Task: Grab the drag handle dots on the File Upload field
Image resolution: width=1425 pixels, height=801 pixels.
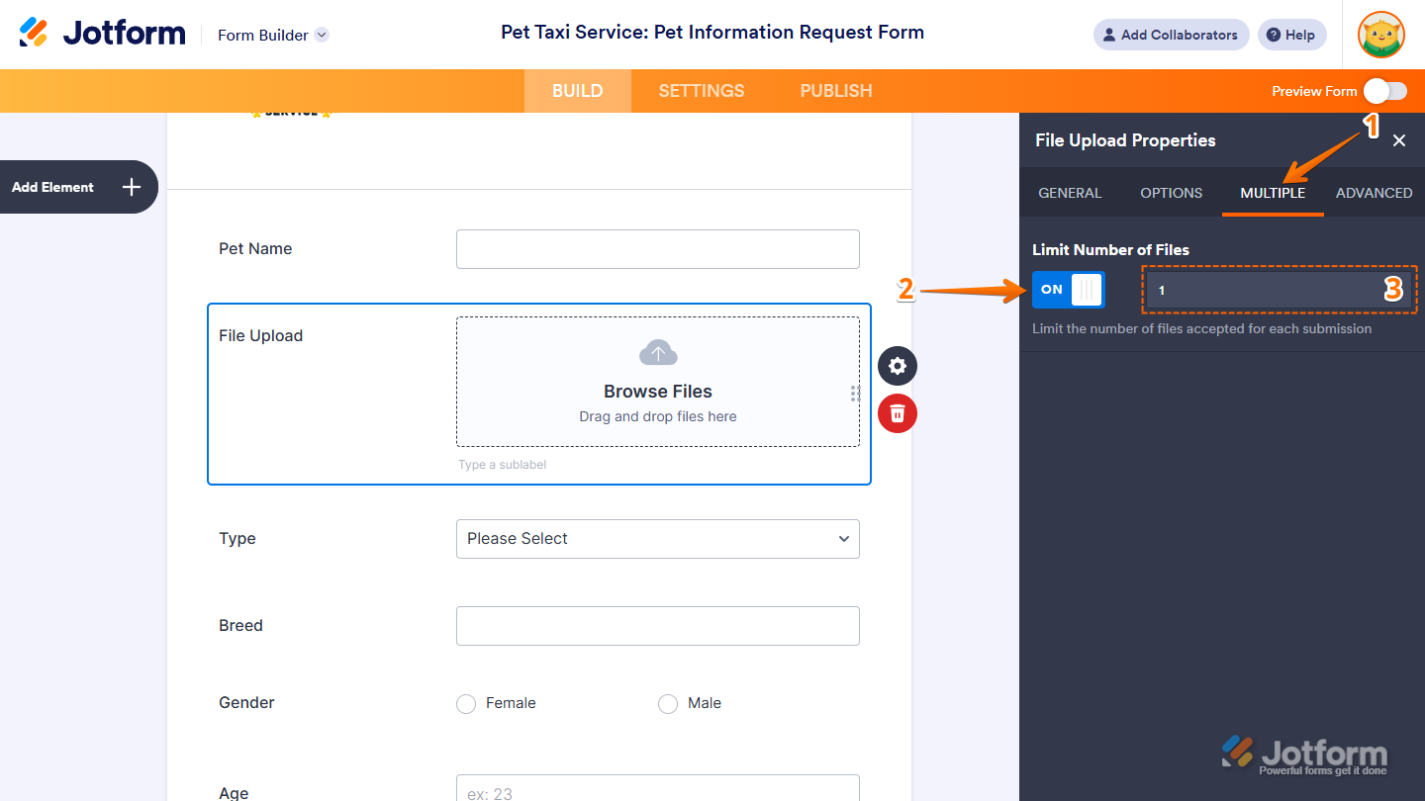Action: pyautogui.click(x=854, y=394)
